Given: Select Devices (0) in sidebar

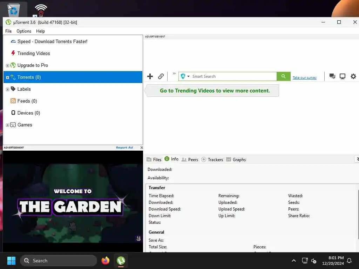Looking at the screenshot, I should [x=29, y=113].
